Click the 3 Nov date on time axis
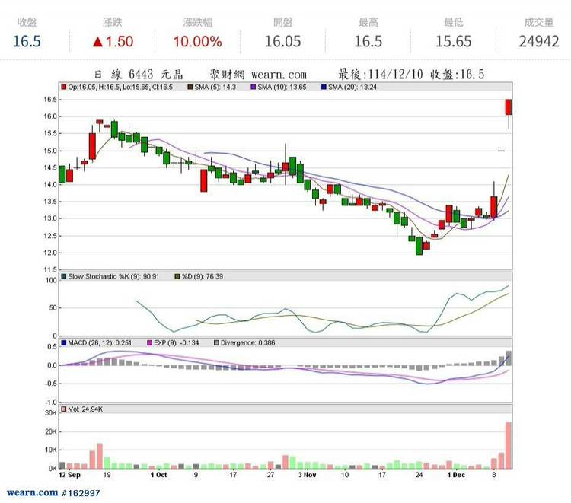 tap(307, 476)
